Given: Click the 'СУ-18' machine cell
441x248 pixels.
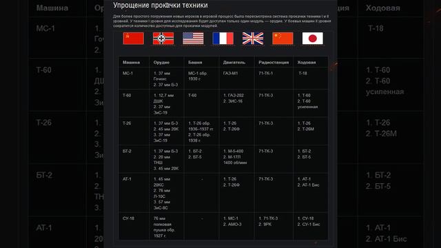Looking at the screenshot, I should click(128, 218).
